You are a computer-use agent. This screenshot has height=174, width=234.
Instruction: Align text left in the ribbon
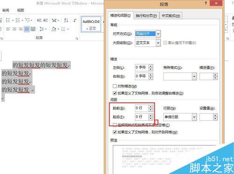8,29
